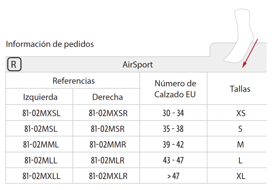Select the > 47 shoe size cell
The height and width of the screenshot is (190, 275).
pyautogui.click(x=173, y=176)
